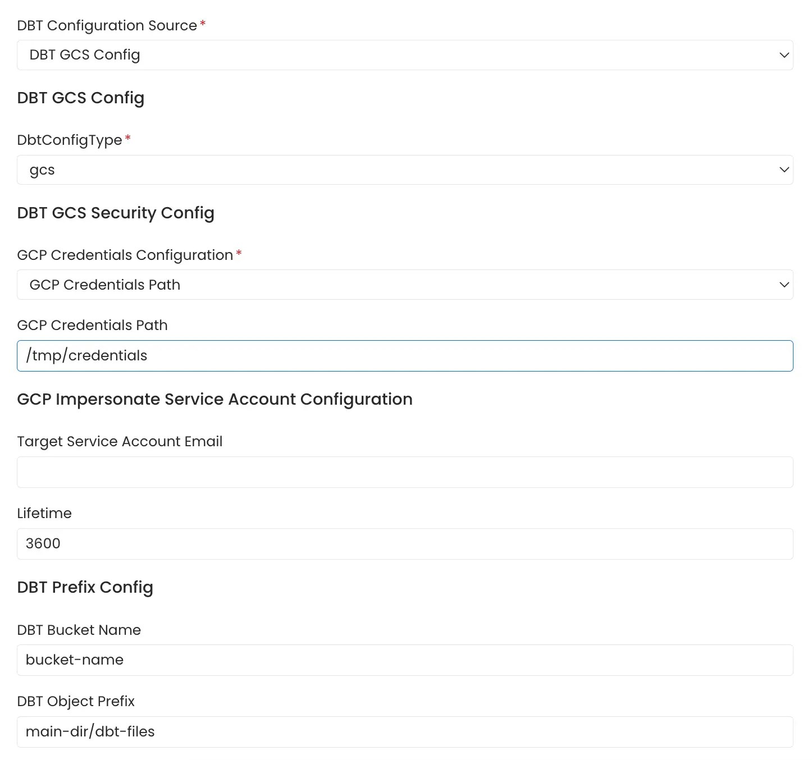Open the GCP Credentials Configuration dropdown

(x=404, y=285)
